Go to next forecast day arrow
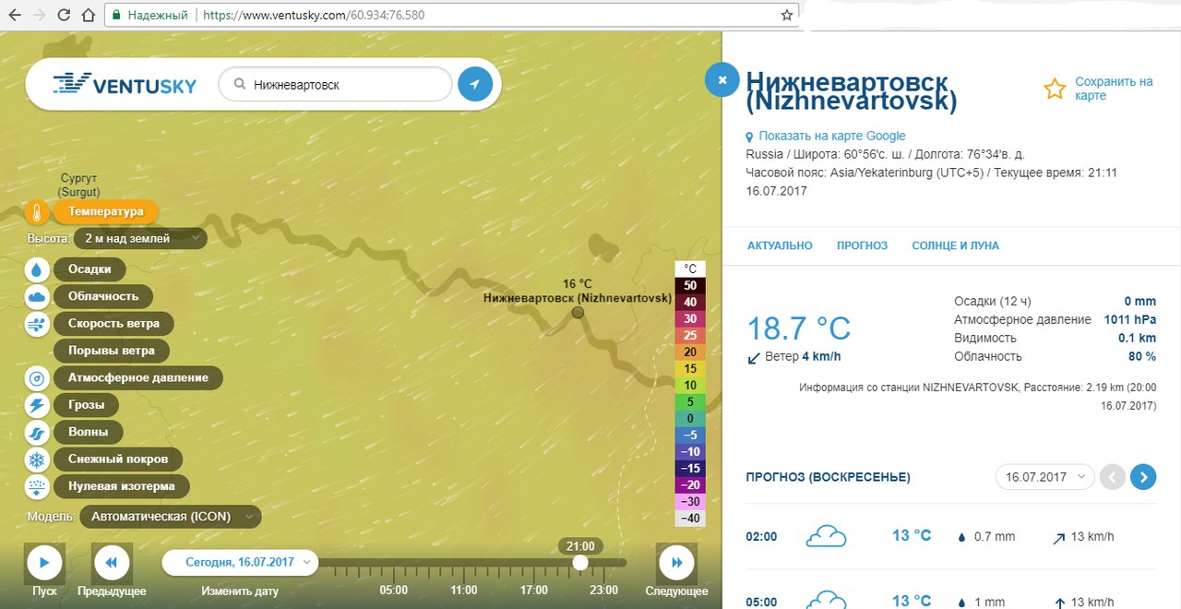This screenshot has width=1181, height=609. click(x=1143, y=477)
